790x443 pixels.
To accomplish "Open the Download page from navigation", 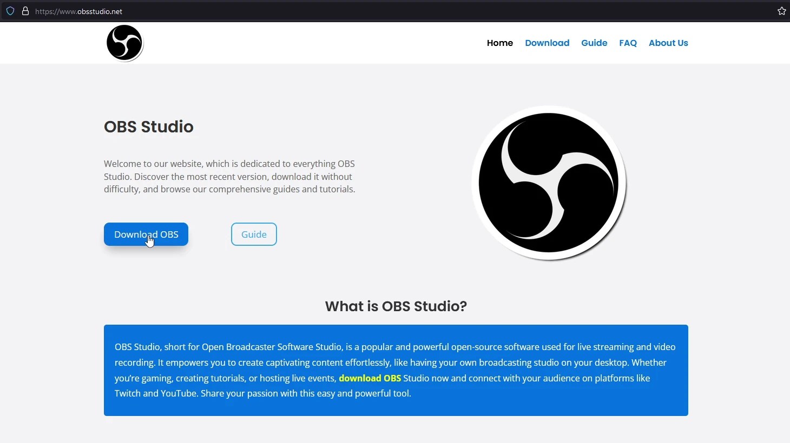I will (x=547, y=43).
